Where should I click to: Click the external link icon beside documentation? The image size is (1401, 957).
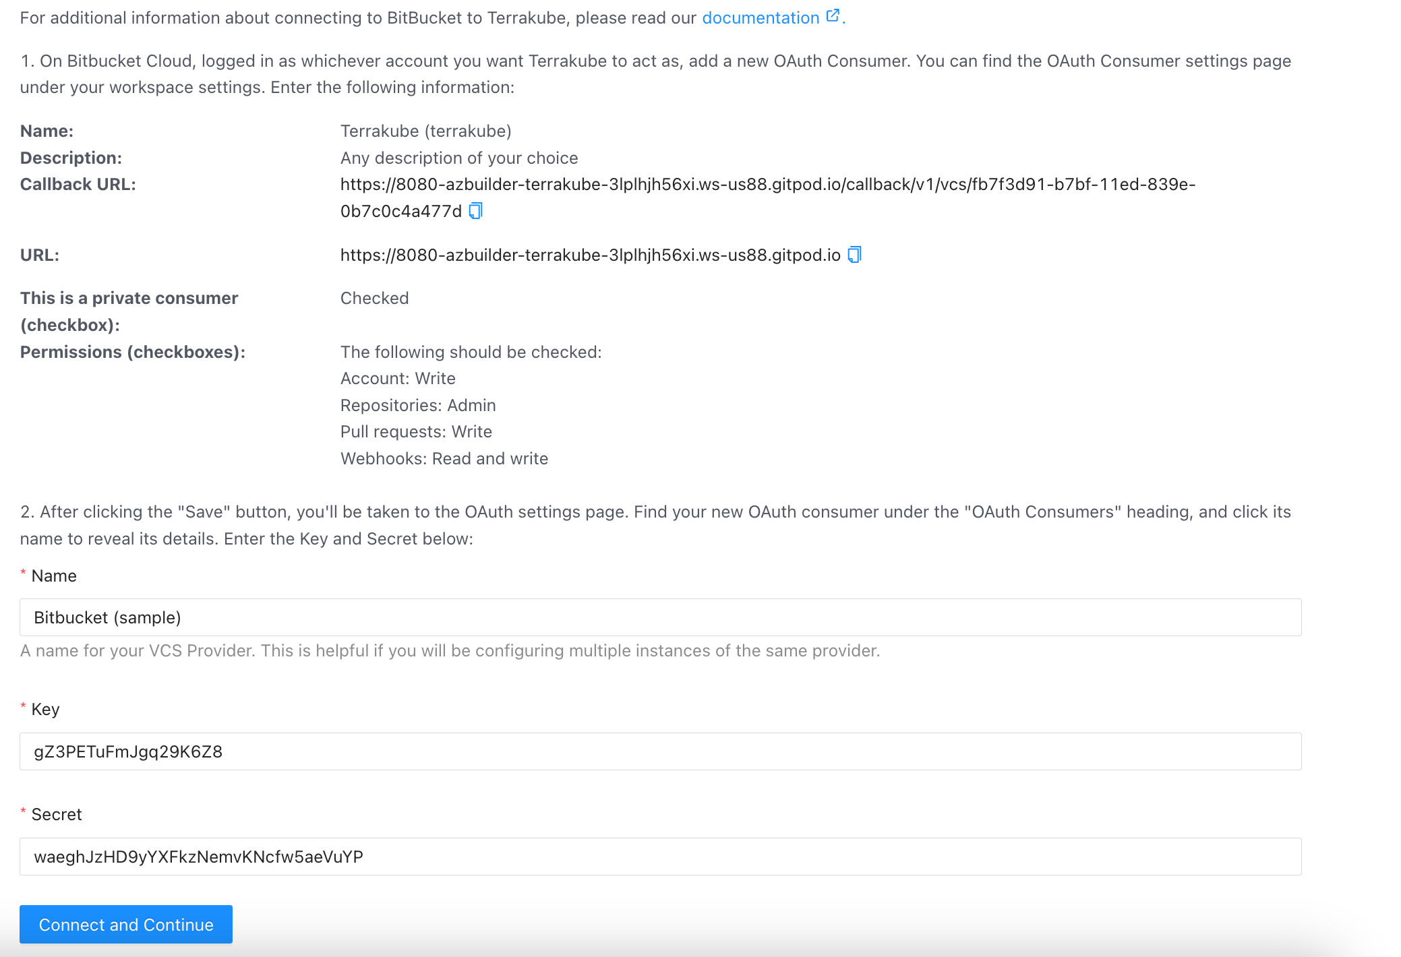833,16
